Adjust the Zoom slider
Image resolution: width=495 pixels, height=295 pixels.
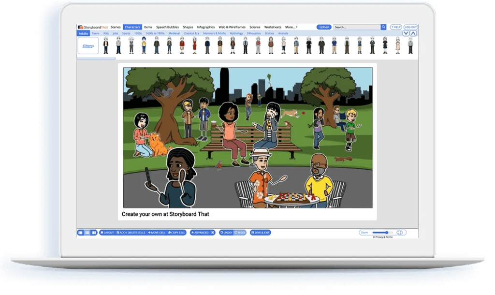[383, 233]
